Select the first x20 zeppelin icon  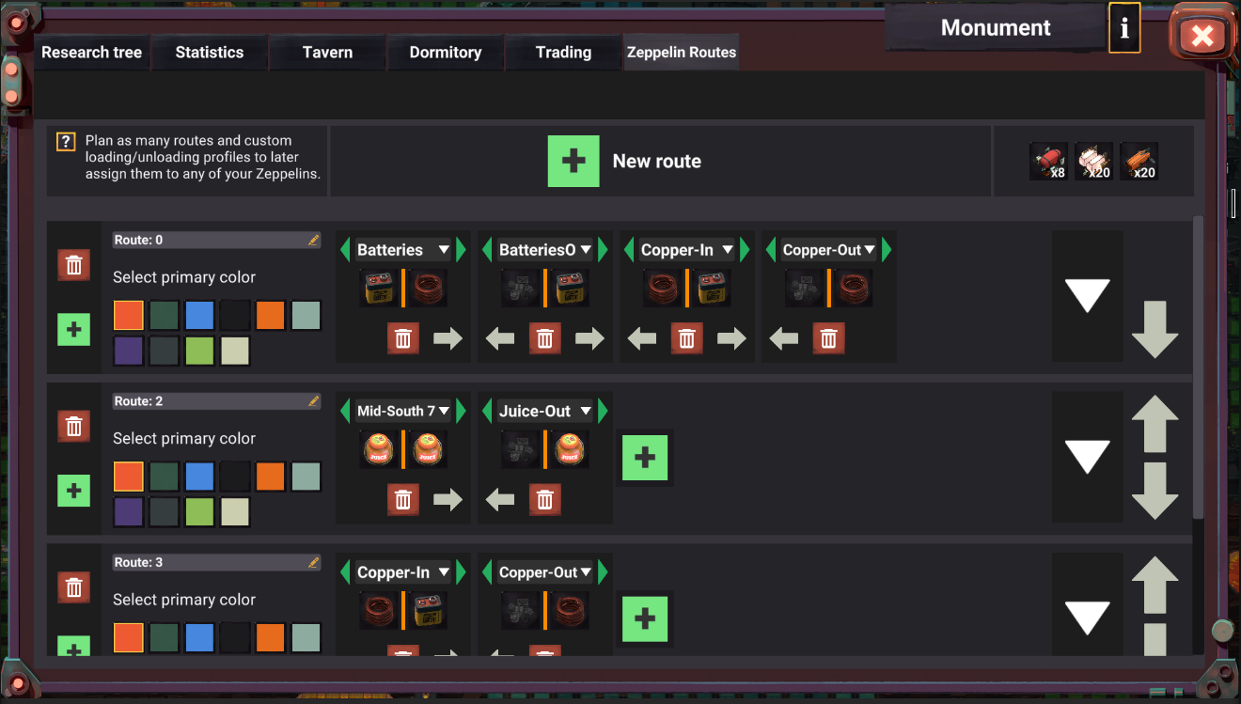(x=1093, y=161)
